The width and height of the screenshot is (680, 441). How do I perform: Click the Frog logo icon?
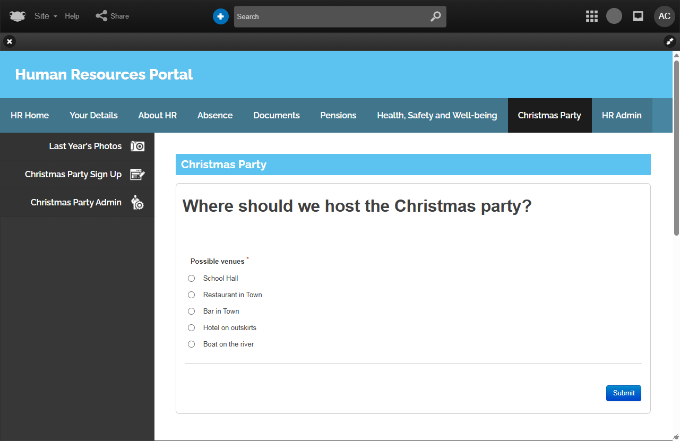tap(18, 16)
